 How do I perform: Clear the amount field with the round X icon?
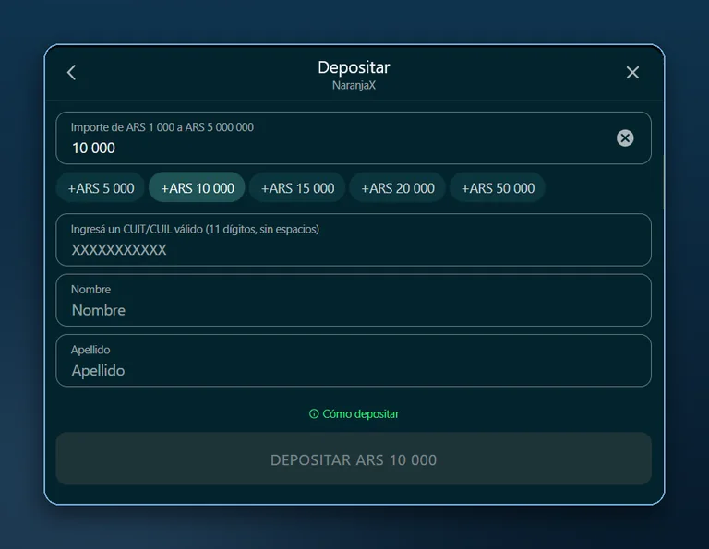pos(625,137)
